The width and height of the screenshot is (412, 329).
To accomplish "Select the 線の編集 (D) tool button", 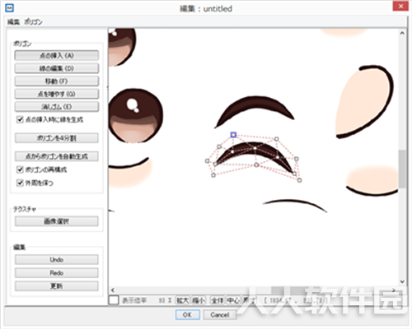I will pyautogui.click(x=57, y=68).
